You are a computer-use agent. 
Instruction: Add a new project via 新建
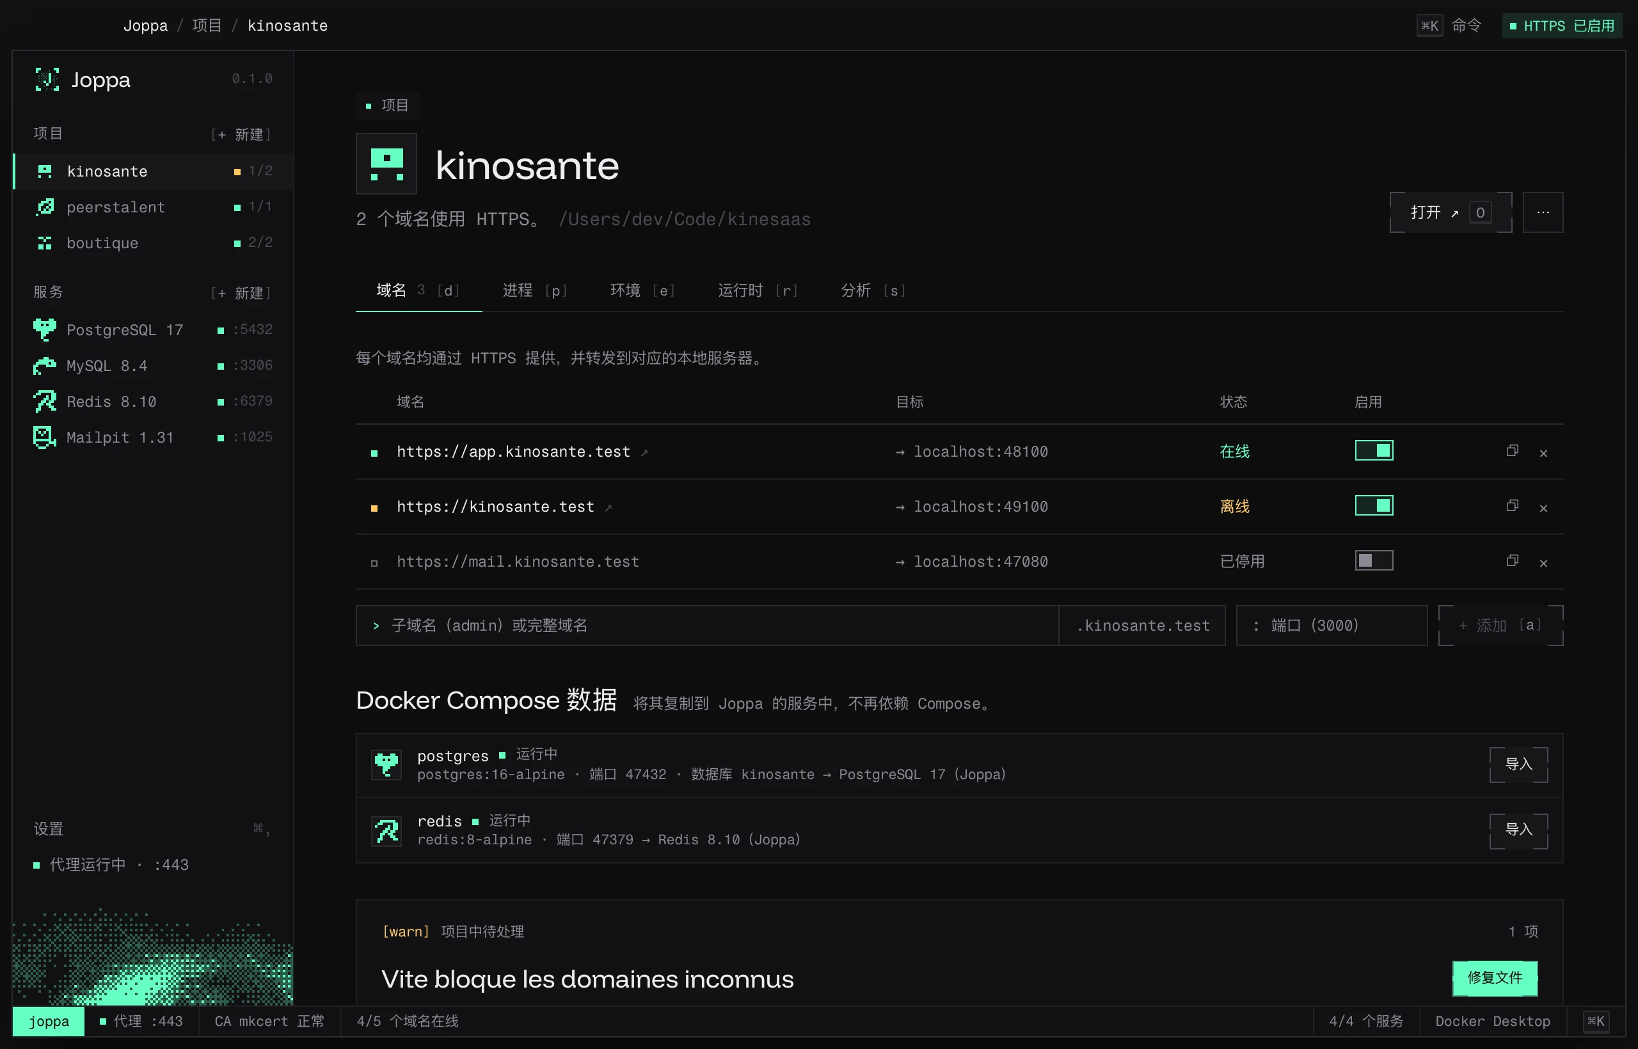point(241,134)
